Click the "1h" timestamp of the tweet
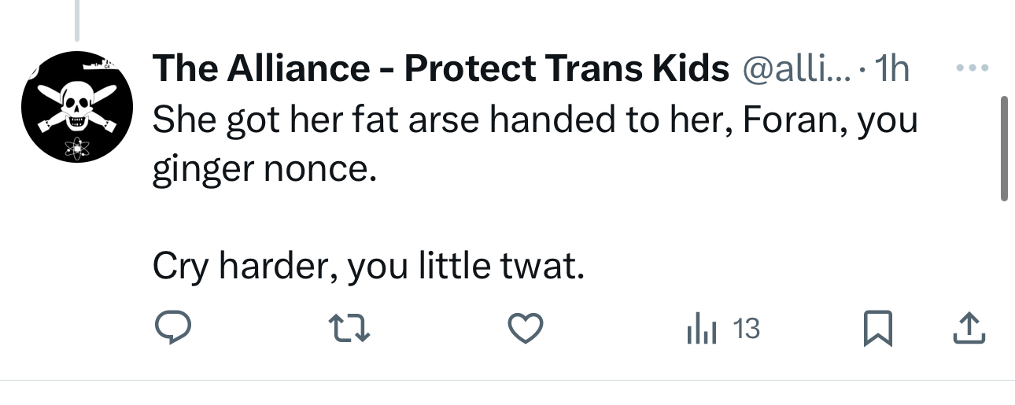The height and width of the screenshot is (405, 1015). (x=892, y=70)
